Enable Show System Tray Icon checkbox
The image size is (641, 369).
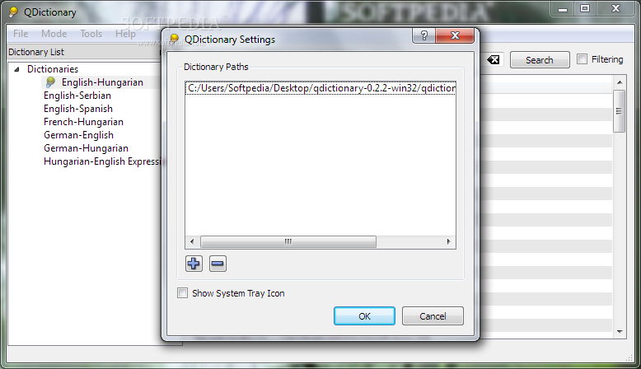182,293
